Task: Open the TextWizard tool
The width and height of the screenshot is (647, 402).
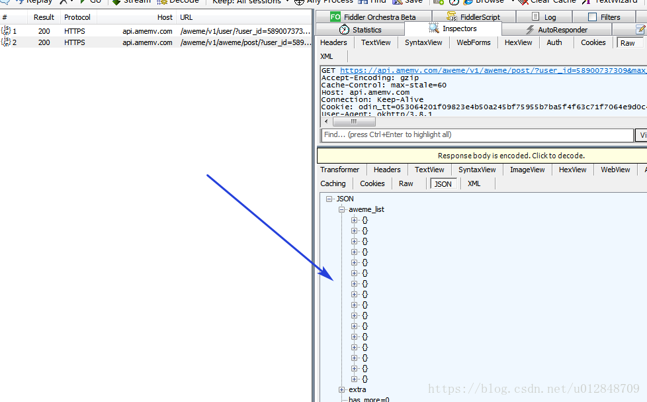Action: point(609,1)
